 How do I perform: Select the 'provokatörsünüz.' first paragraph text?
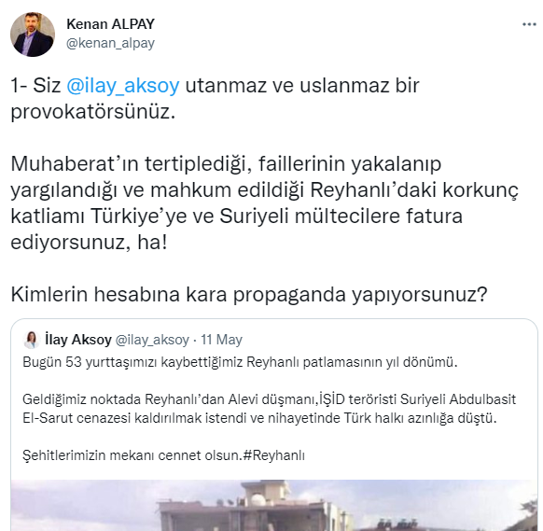pos(93,112)
